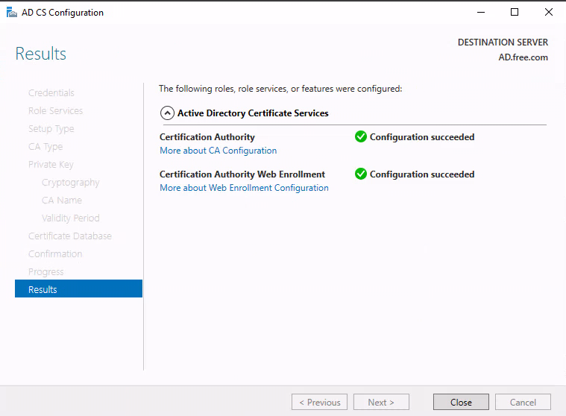The width and height of the screenshot is (566, 416).
Task: Open More about Web Enrollment Configuration link
Action: pyautogui.click(x=244, y=188)
